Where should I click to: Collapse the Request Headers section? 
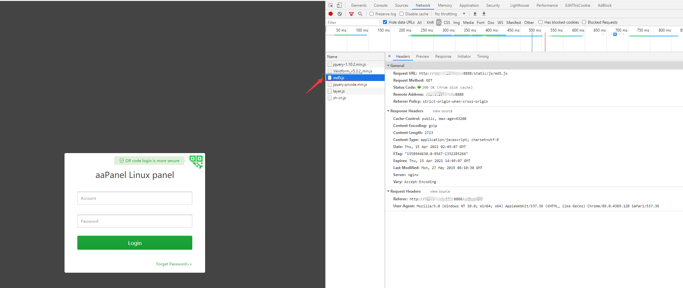(x=388, y=191)
